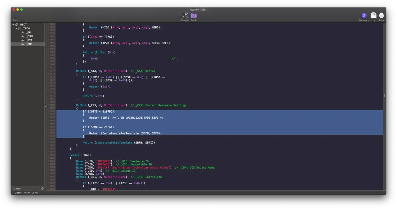The image size is (397, 209).
Task: Click the Compile toolbar icon
Action: pos(185,17)
